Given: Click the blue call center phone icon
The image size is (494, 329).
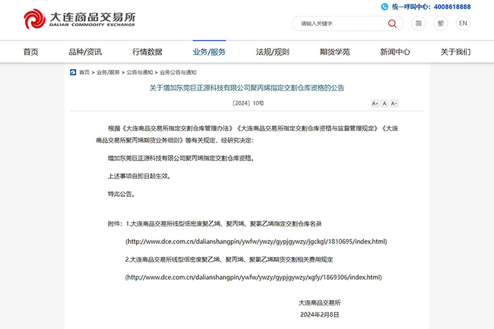Looking at the screenshot, I should click(384, 6).
